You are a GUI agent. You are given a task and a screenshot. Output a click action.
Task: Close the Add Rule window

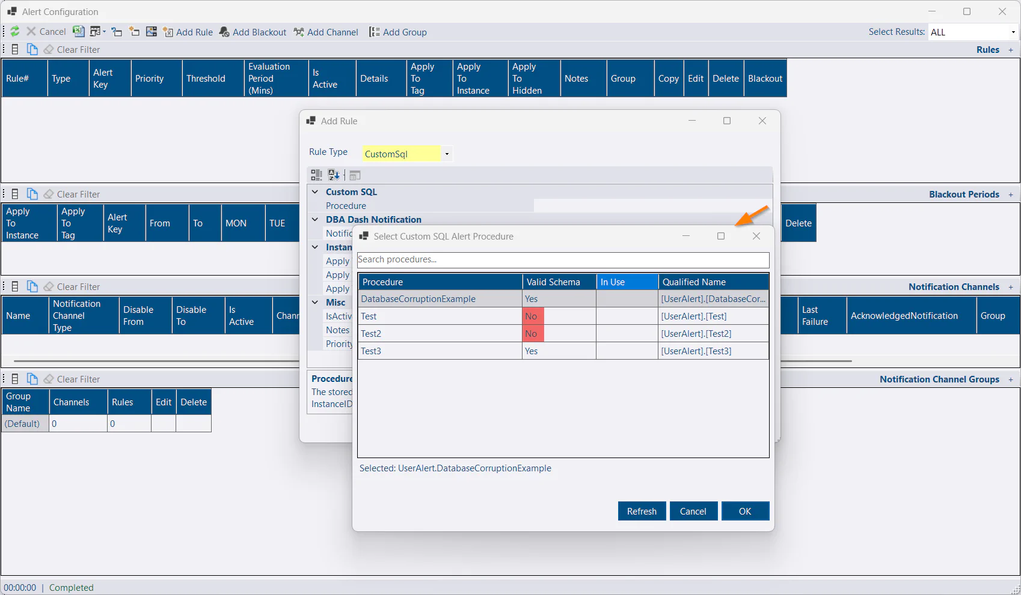(762, 121)
